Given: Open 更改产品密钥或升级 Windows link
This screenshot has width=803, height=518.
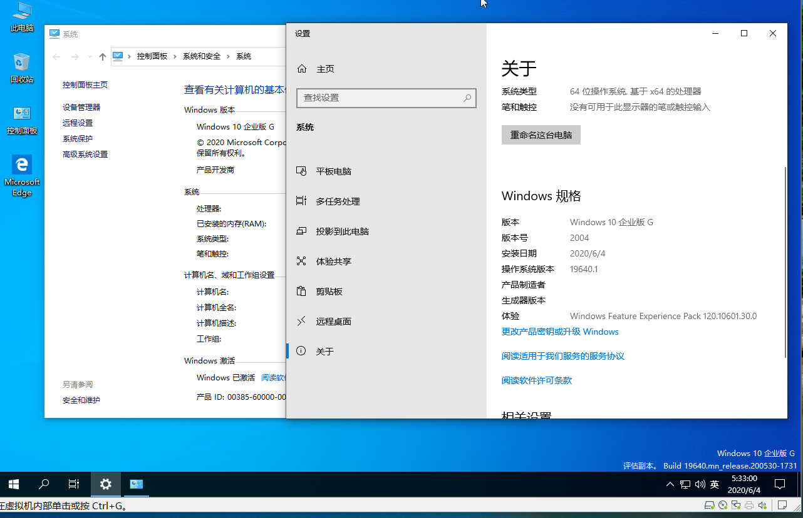Looking at the screenshot, I should coord(560,332).
